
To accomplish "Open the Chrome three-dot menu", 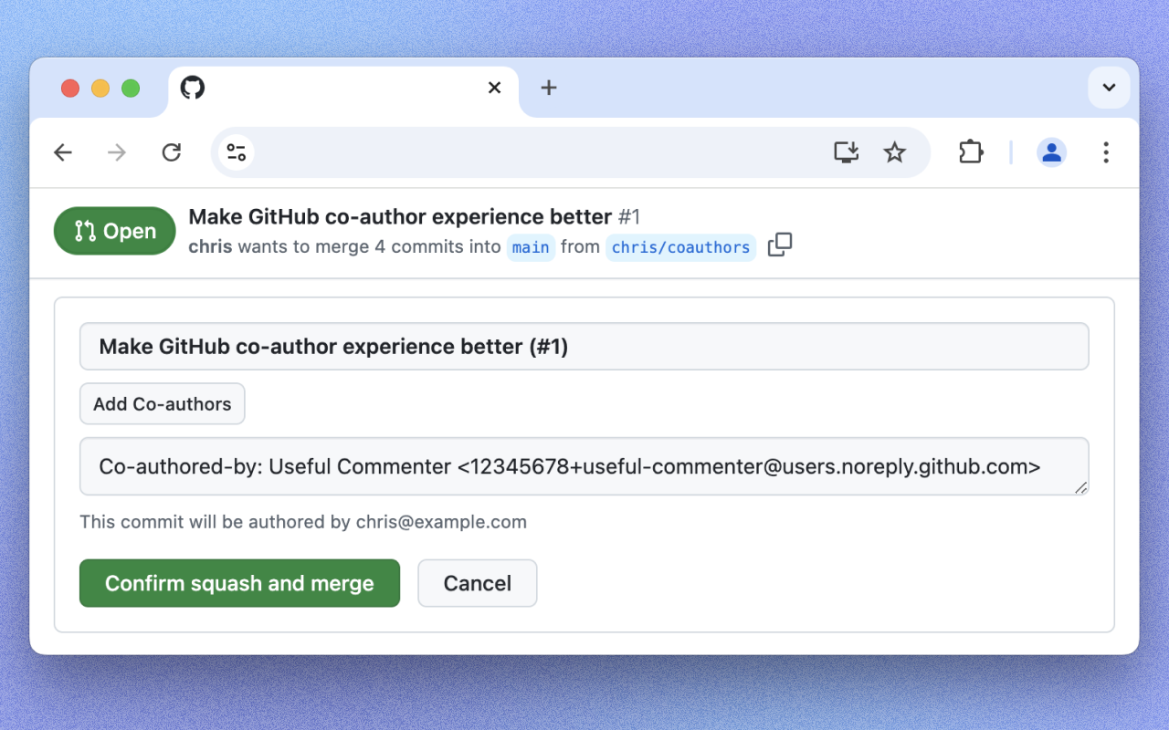I will point(1106,152).
